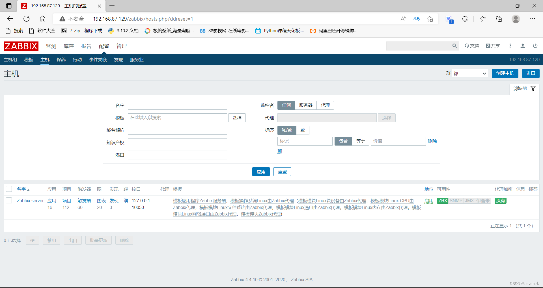Click the Zabbix global search field
This screenshot has width=543, height=288.
[419, 46]
